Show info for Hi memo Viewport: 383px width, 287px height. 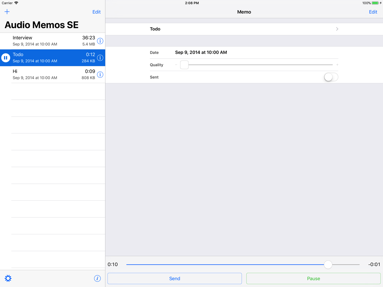point(100,75)
